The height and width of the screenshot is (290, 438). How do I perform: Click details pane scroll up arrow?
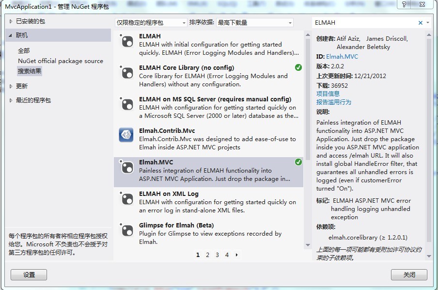[x=429, y=35]
